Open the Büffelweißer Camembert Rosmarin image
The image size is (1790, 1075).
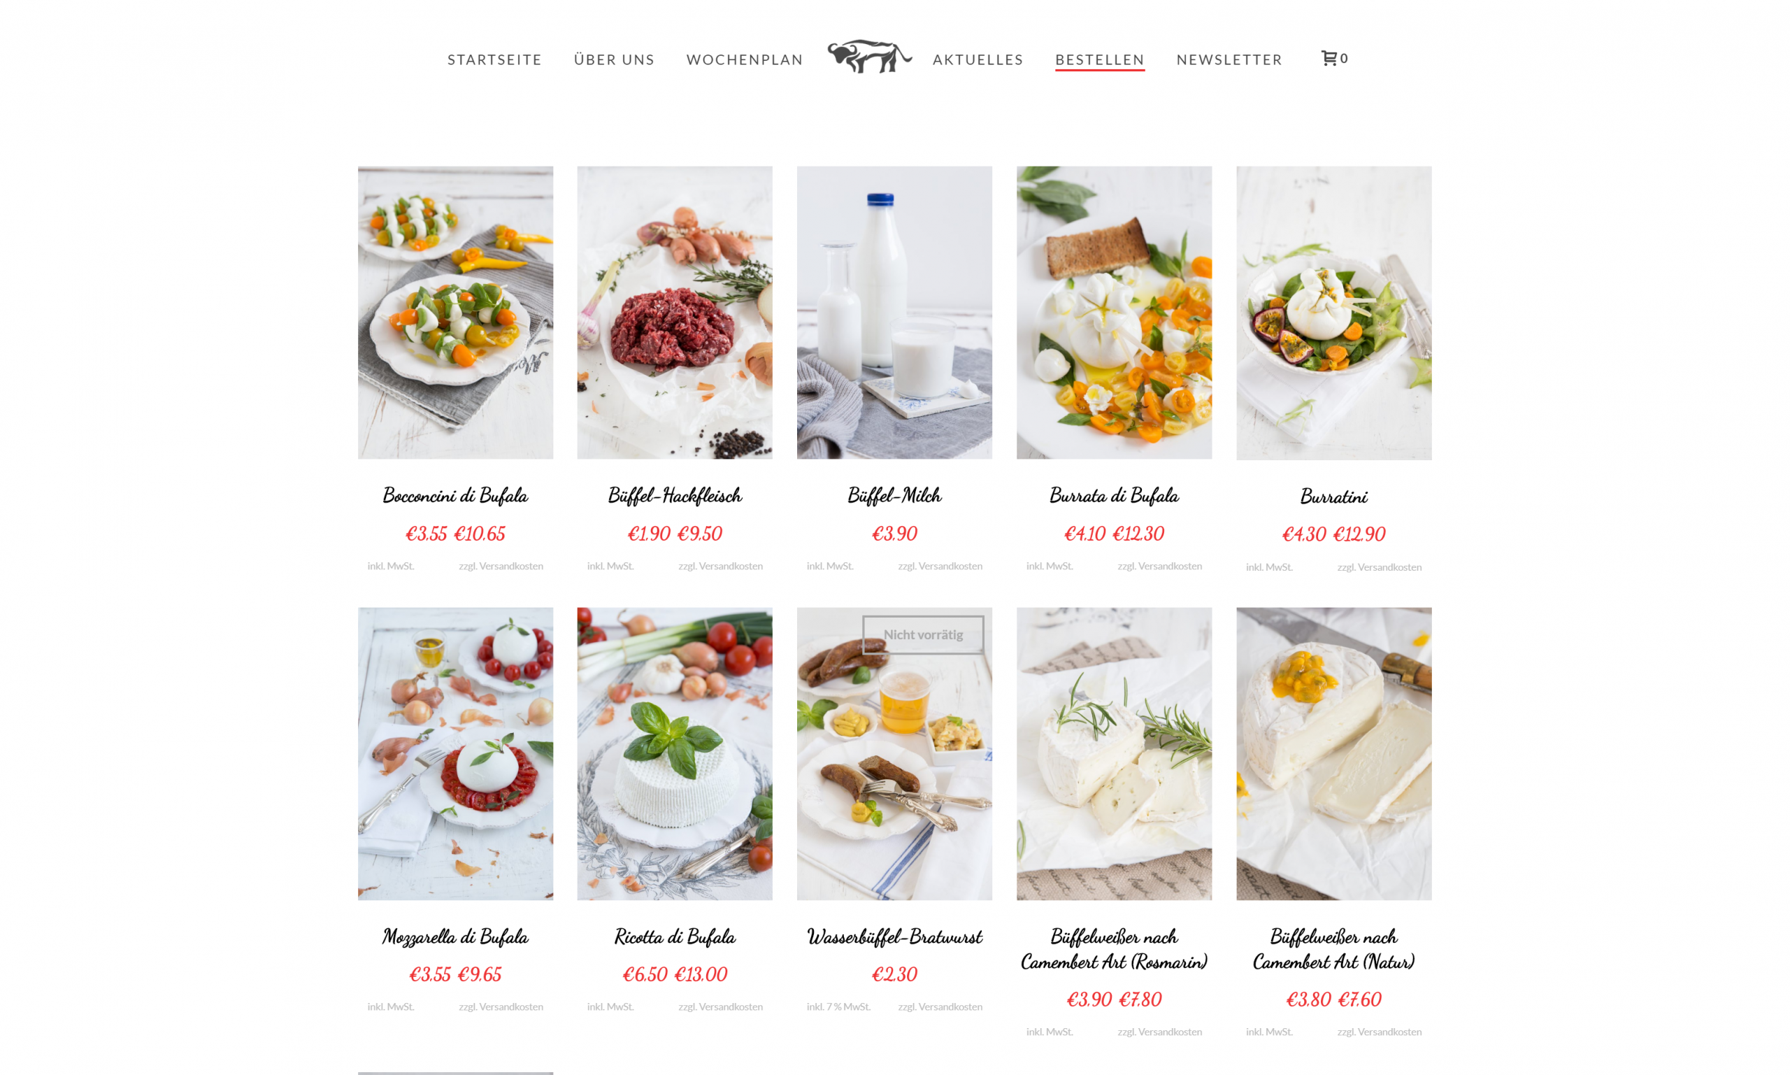[x=1114, y=753]
